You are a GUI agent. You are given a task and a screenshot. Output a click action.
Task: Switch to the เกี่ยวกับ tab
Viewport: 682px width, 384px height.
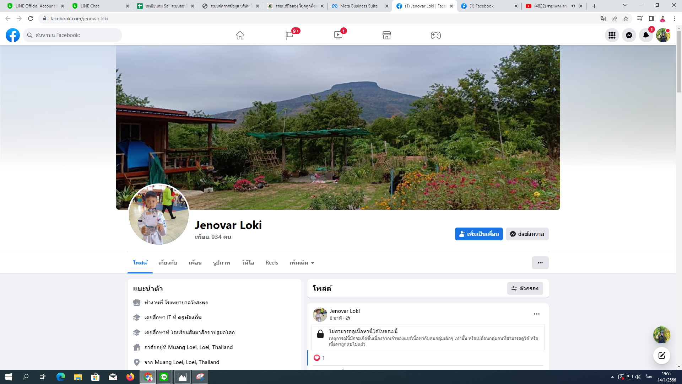168,263
